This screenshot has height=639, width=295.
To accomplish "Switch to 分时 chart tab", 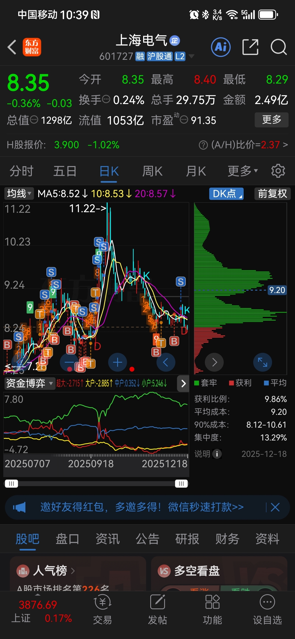I will [22, 171].
